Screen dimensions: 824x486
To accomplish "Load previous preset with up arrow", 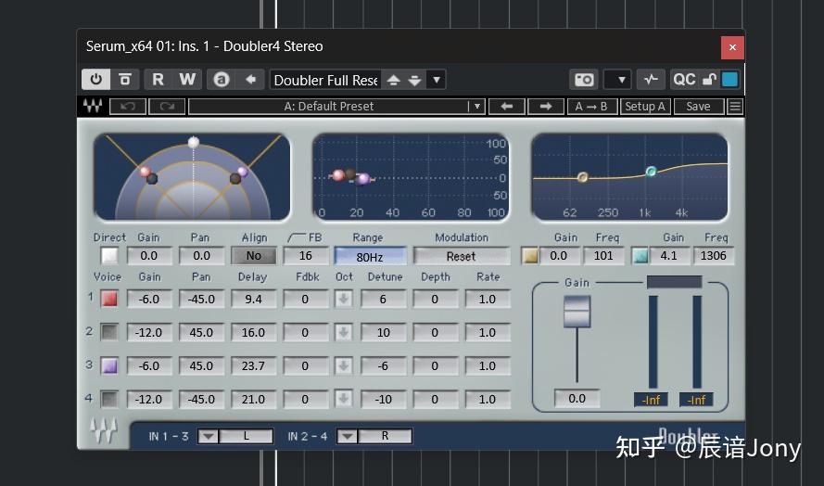I will [x=394, y=80].
